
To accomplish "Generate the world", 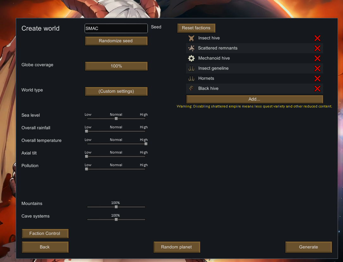I will pyautogui.click(x=309, y=247).
